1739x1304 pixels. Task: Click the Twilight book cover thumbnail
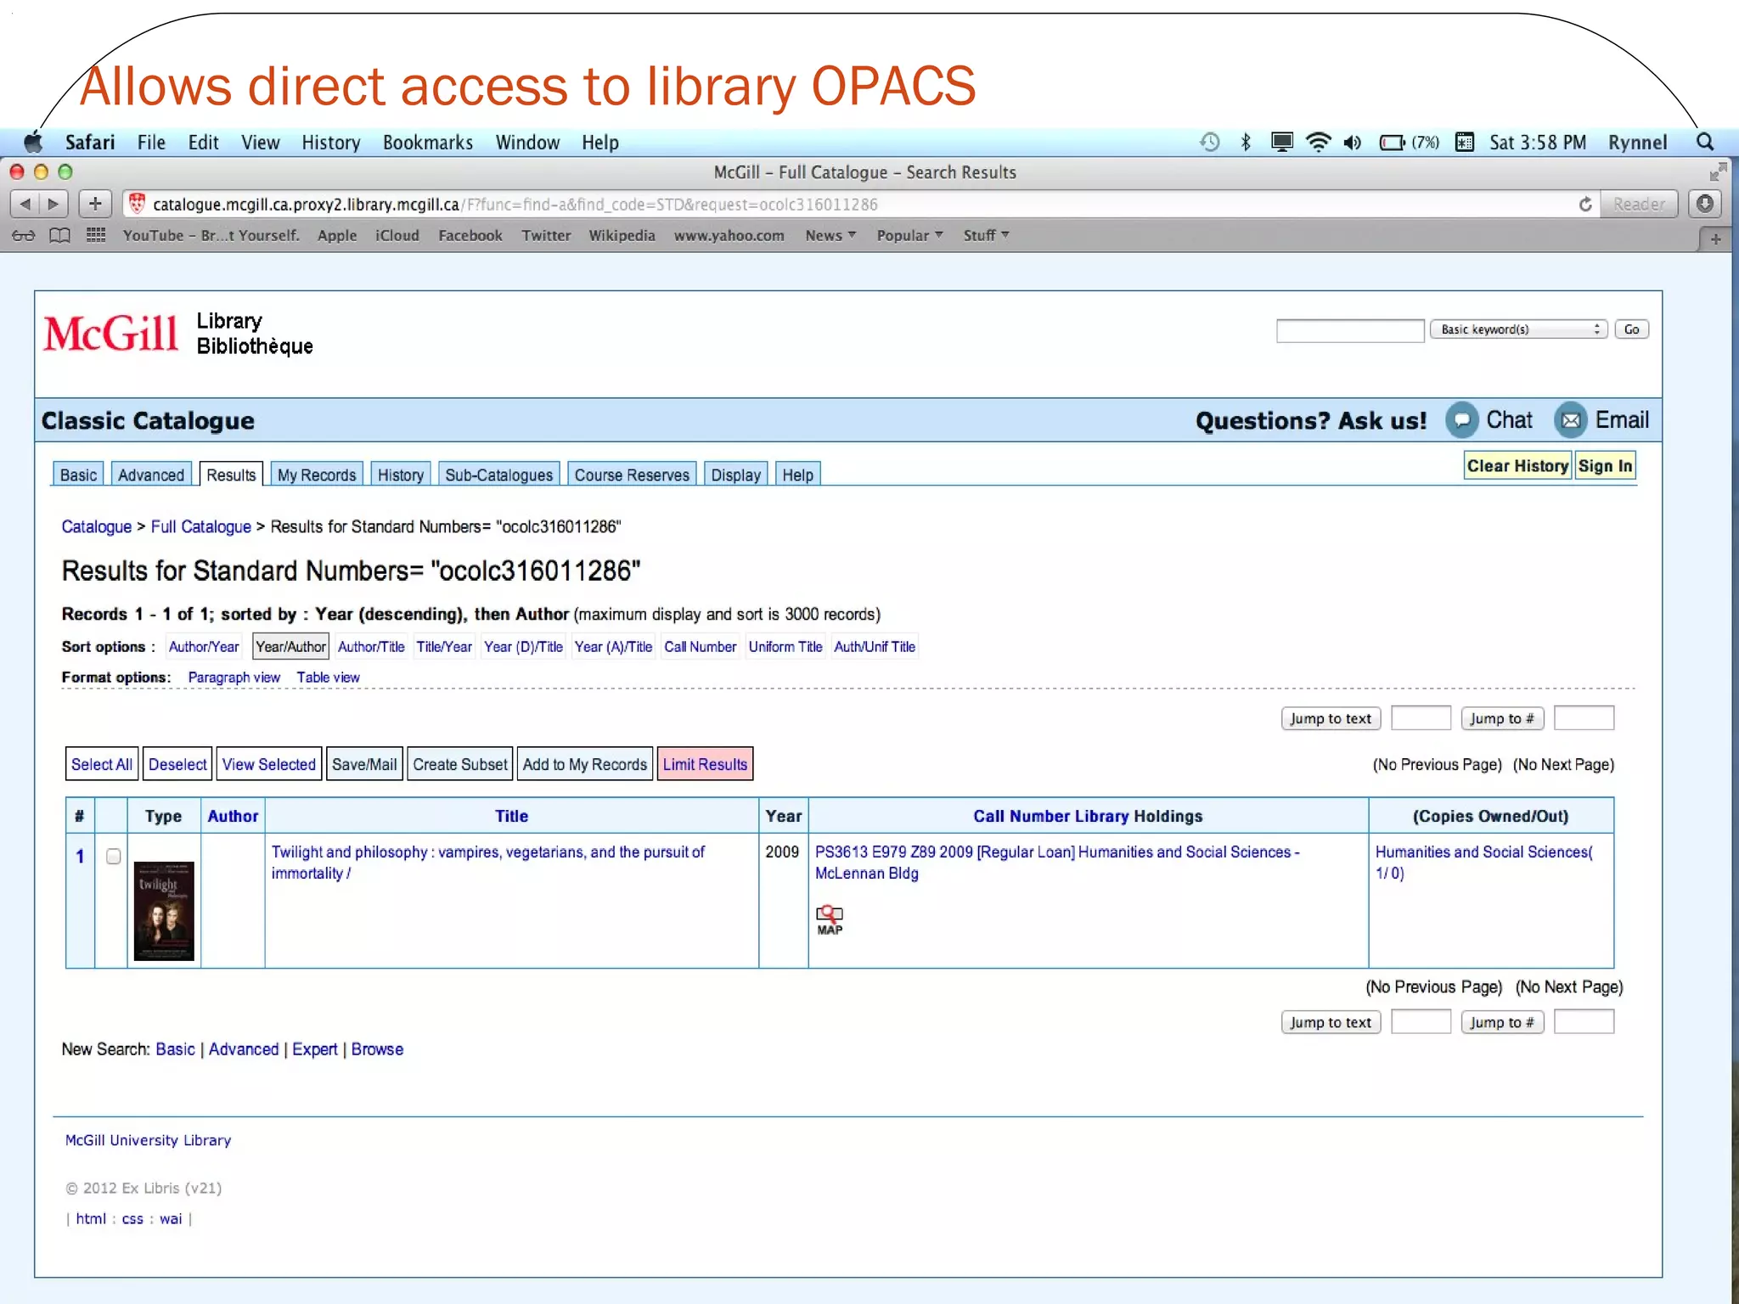tap(164, 911)
